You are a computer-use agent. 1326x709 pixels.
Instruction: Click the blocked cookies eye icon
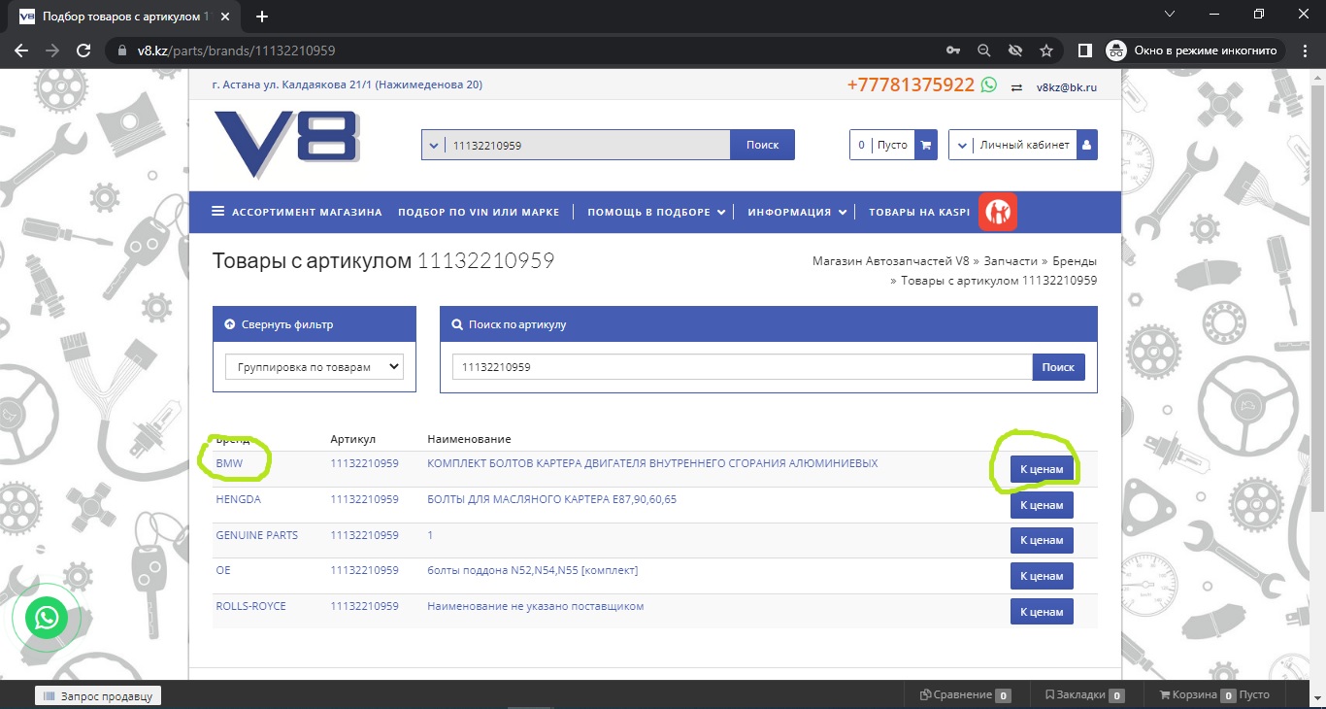(x=1015, y=51)
